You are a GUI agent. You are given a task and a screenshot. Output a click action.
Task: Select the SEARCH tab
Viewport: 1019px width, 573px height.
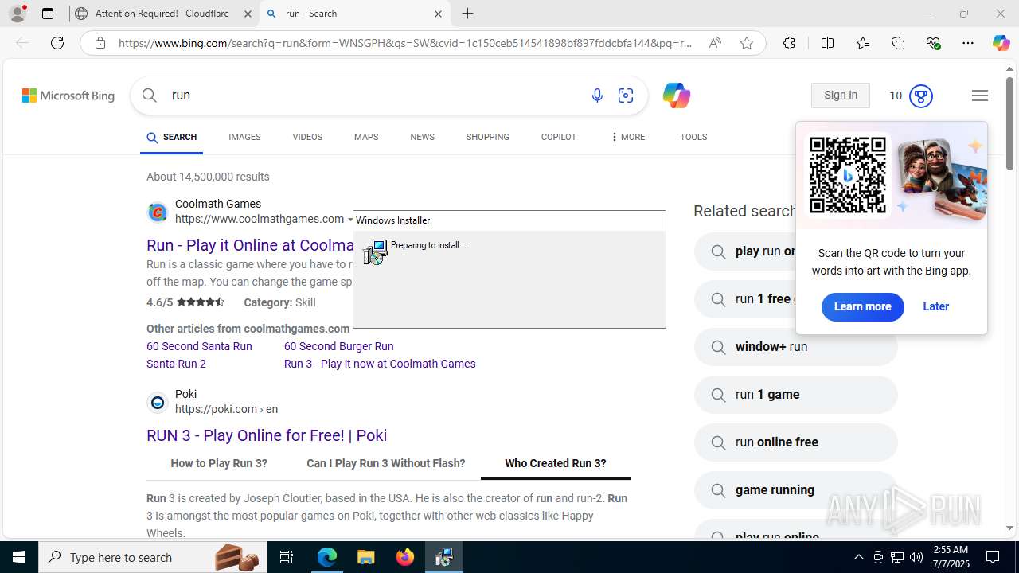(171, 138)
